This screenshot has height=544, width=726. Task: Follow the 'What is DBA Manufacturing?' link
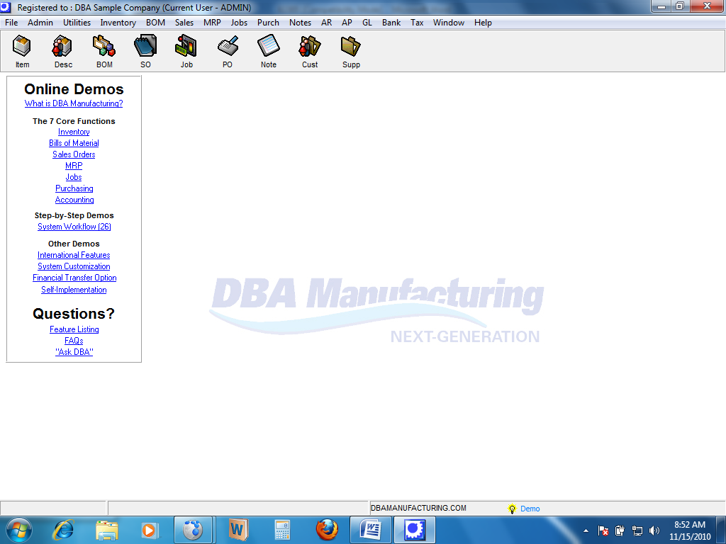[74, 103]
